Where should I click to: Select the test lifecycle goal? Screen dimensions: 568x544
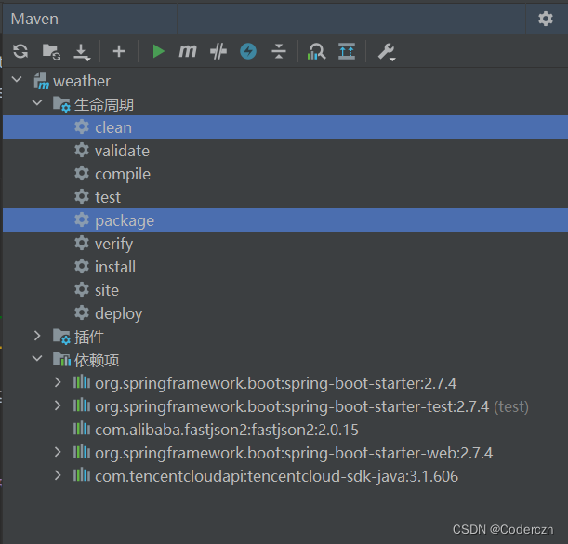pyautogui.click(x=285, y=197)
